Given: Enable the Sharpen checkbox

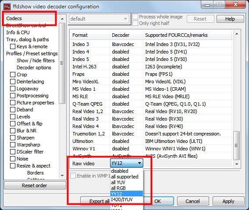Looking at the screenshot, I should tap(13, 138).
